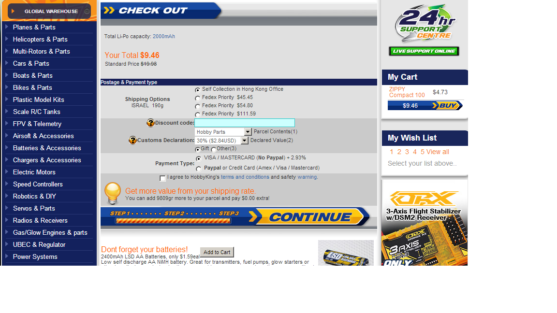
Task: Open FPV & Telemetry category
Action: [37, 124]
